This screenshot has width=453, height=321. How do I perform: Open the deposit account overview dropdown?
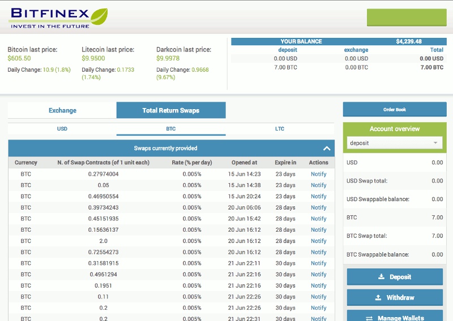tap(394, 143)
